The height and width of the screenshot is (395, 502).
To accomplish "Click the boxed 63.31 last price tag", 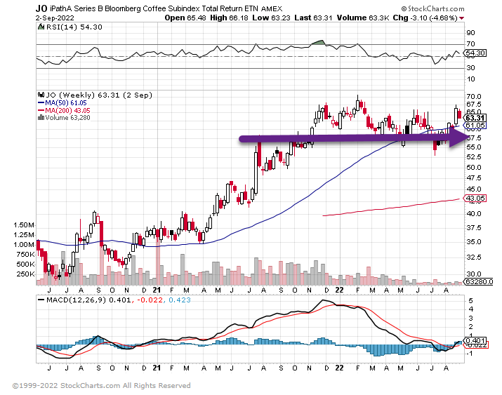I will (476, 118).
